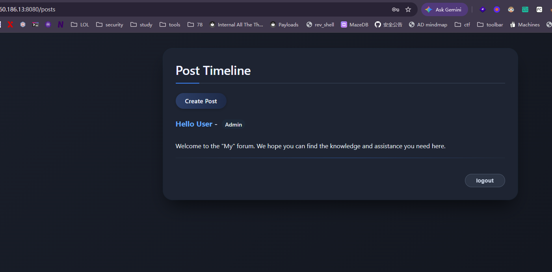Open the terminal prompt bookmark icon
The width and height of the screenshot is (552, 272).
pyautogui.click(x=35, y=24)
